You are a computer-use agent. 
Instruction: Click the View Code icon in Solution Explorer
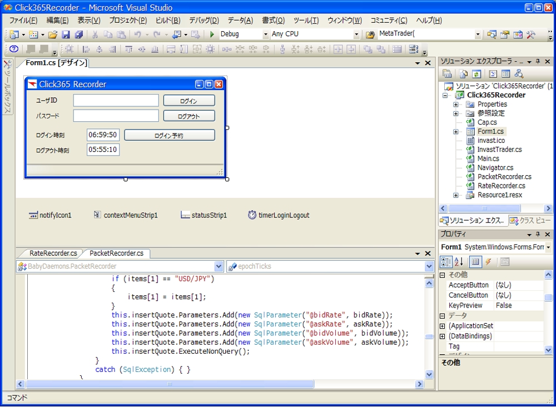tap(493, 74)
